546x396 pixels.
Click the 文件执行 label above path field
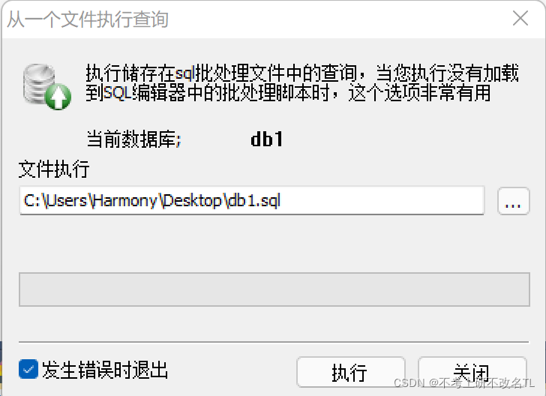pyautogui.click(x=54, y=169)
